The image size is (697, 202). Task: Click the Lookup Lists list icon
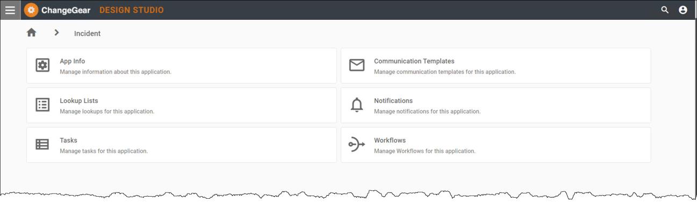click(42, 105)
